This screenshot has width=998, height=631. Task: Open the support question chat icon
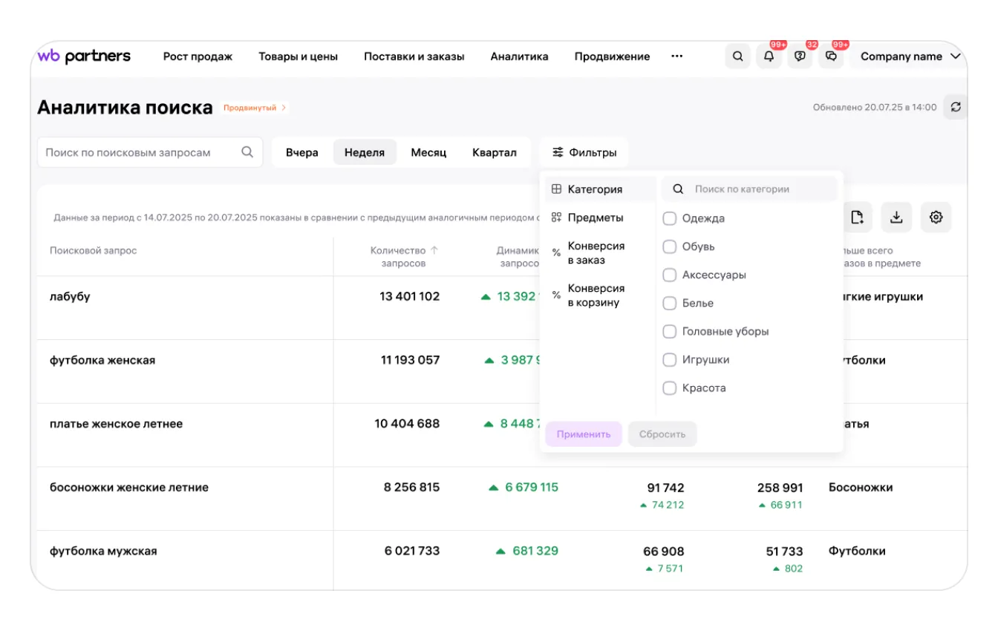[x=800, y=56]
